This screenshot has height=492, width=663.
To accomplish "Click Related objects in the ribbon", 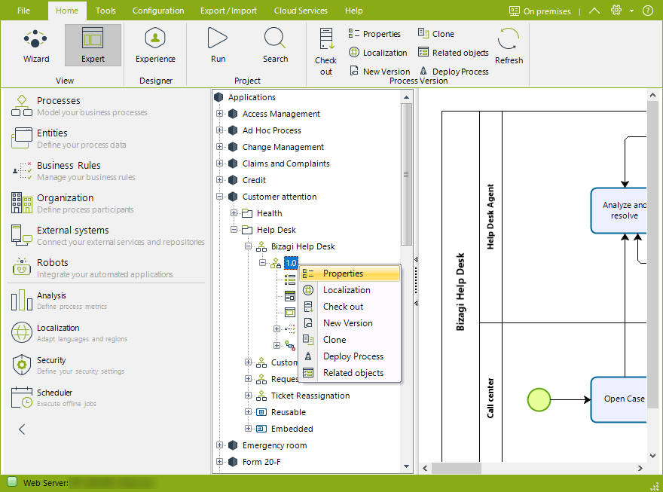I will tap(454, 53).
